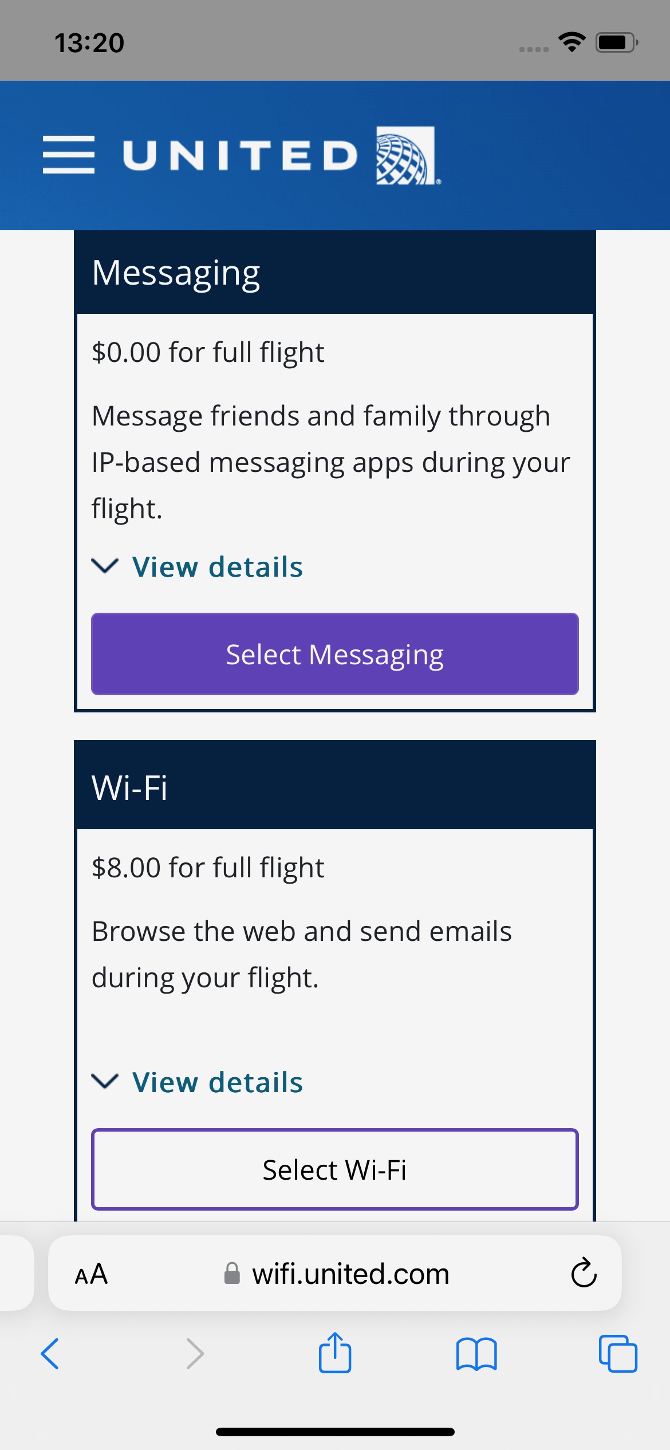Open the AA reader and text size menu
The width and height of the screenshot is (670, 1450).
coord(91,1274)
